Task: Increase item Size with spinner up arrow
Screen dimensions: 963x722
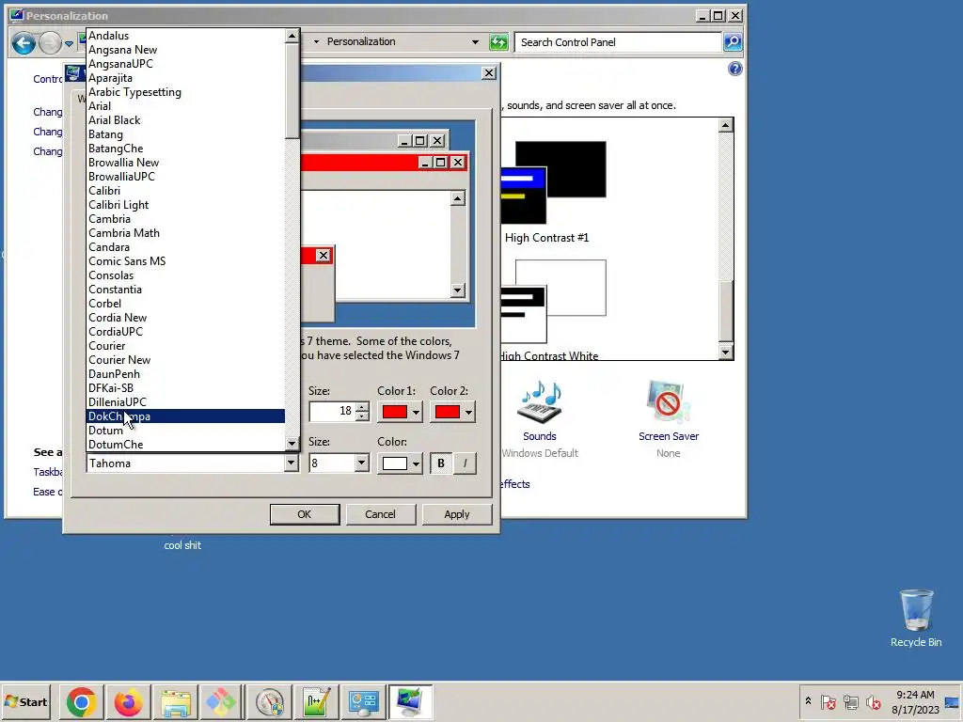Action: 362,406
